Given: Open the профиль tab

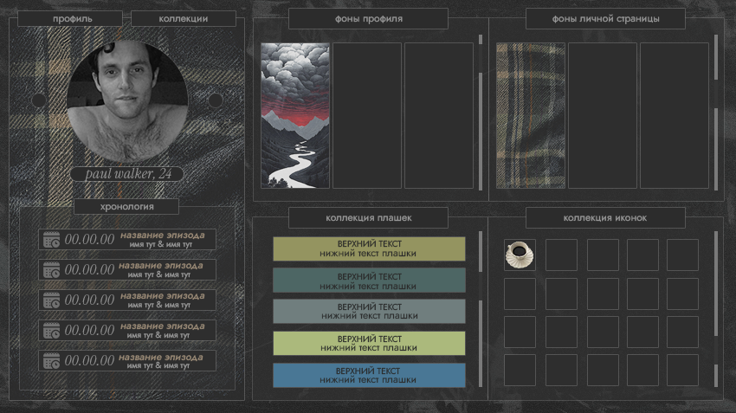Looking at the screenshot, I should (70, 19).
